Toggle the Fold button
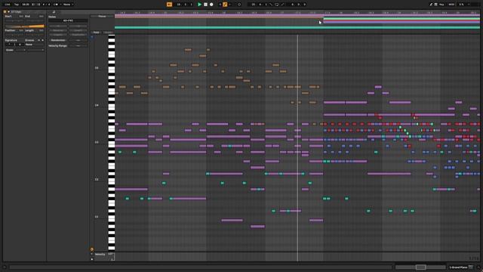The width and height of the screenshot is (483, 272). 97,32
